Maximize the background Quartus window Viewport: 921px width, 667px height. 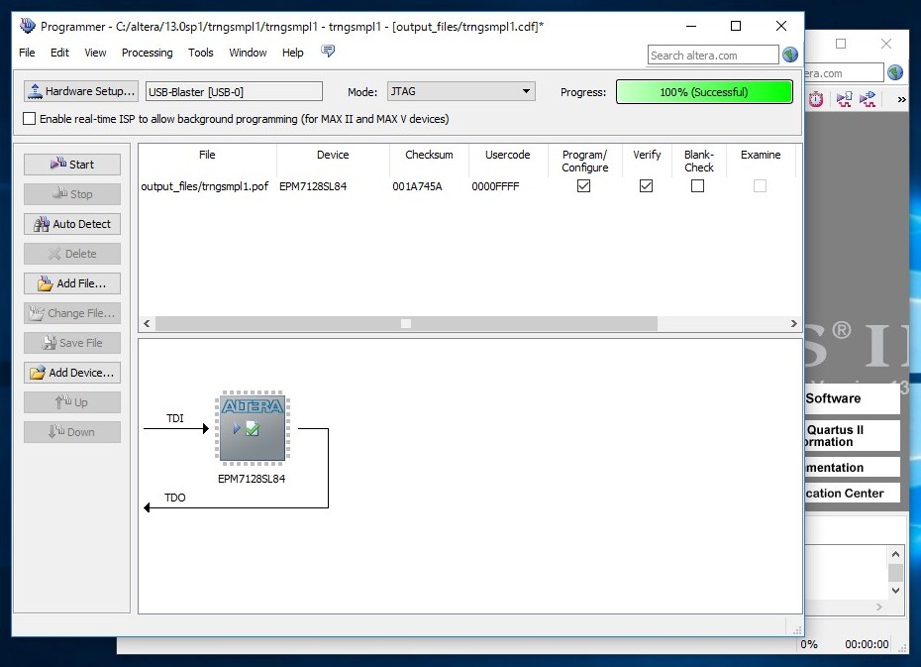(x=841, y=44)
